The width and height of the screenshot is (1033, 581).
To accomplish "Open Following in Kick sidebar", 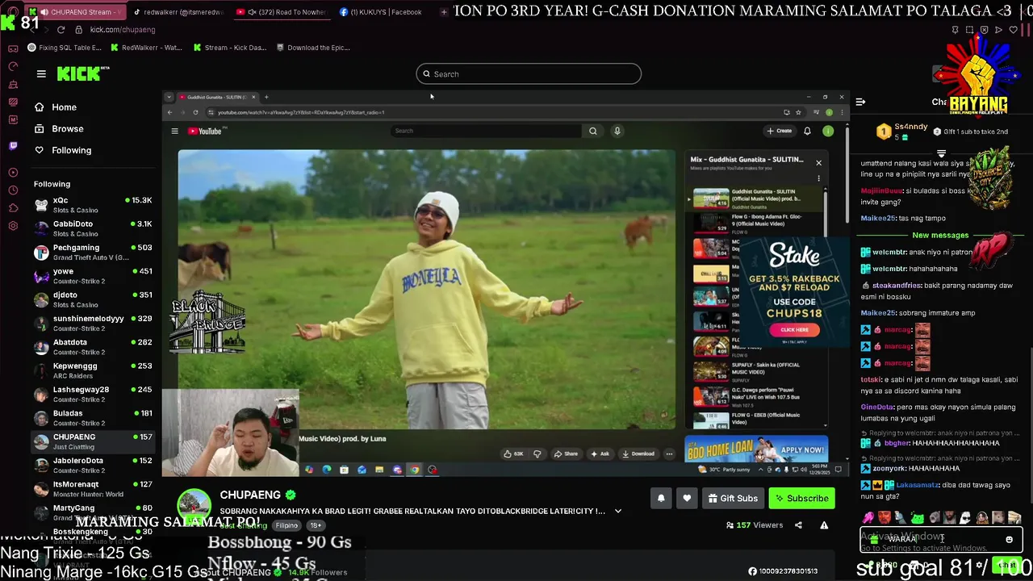I will [63, 150].
